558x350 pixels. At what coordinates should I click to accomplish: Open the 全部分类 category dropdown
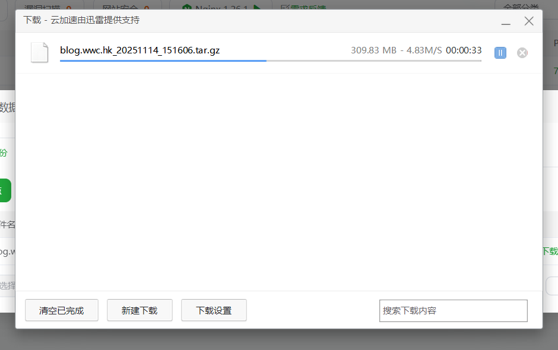pyautogui.click(x=521, y=7)
